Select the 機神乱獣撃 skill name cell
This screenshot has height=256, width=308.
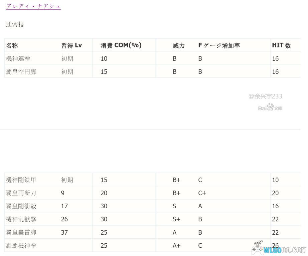point(21,219)
